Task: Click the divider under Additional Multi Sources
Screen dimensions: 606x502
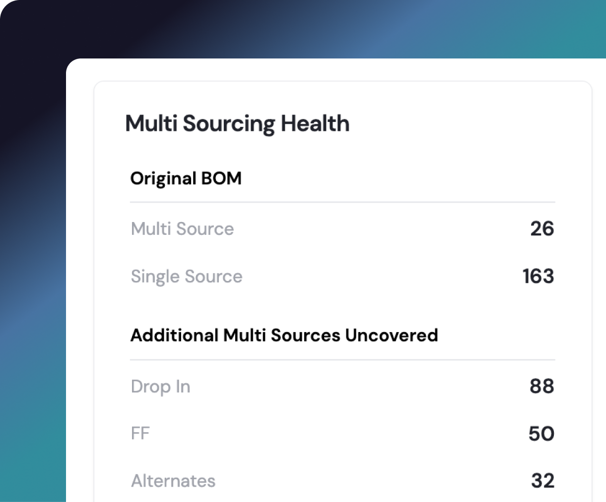Action: (342, 360)
